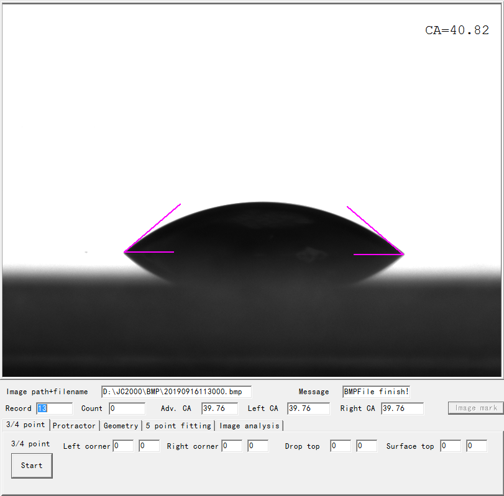Select the second Right corner coordinate box

258,446
